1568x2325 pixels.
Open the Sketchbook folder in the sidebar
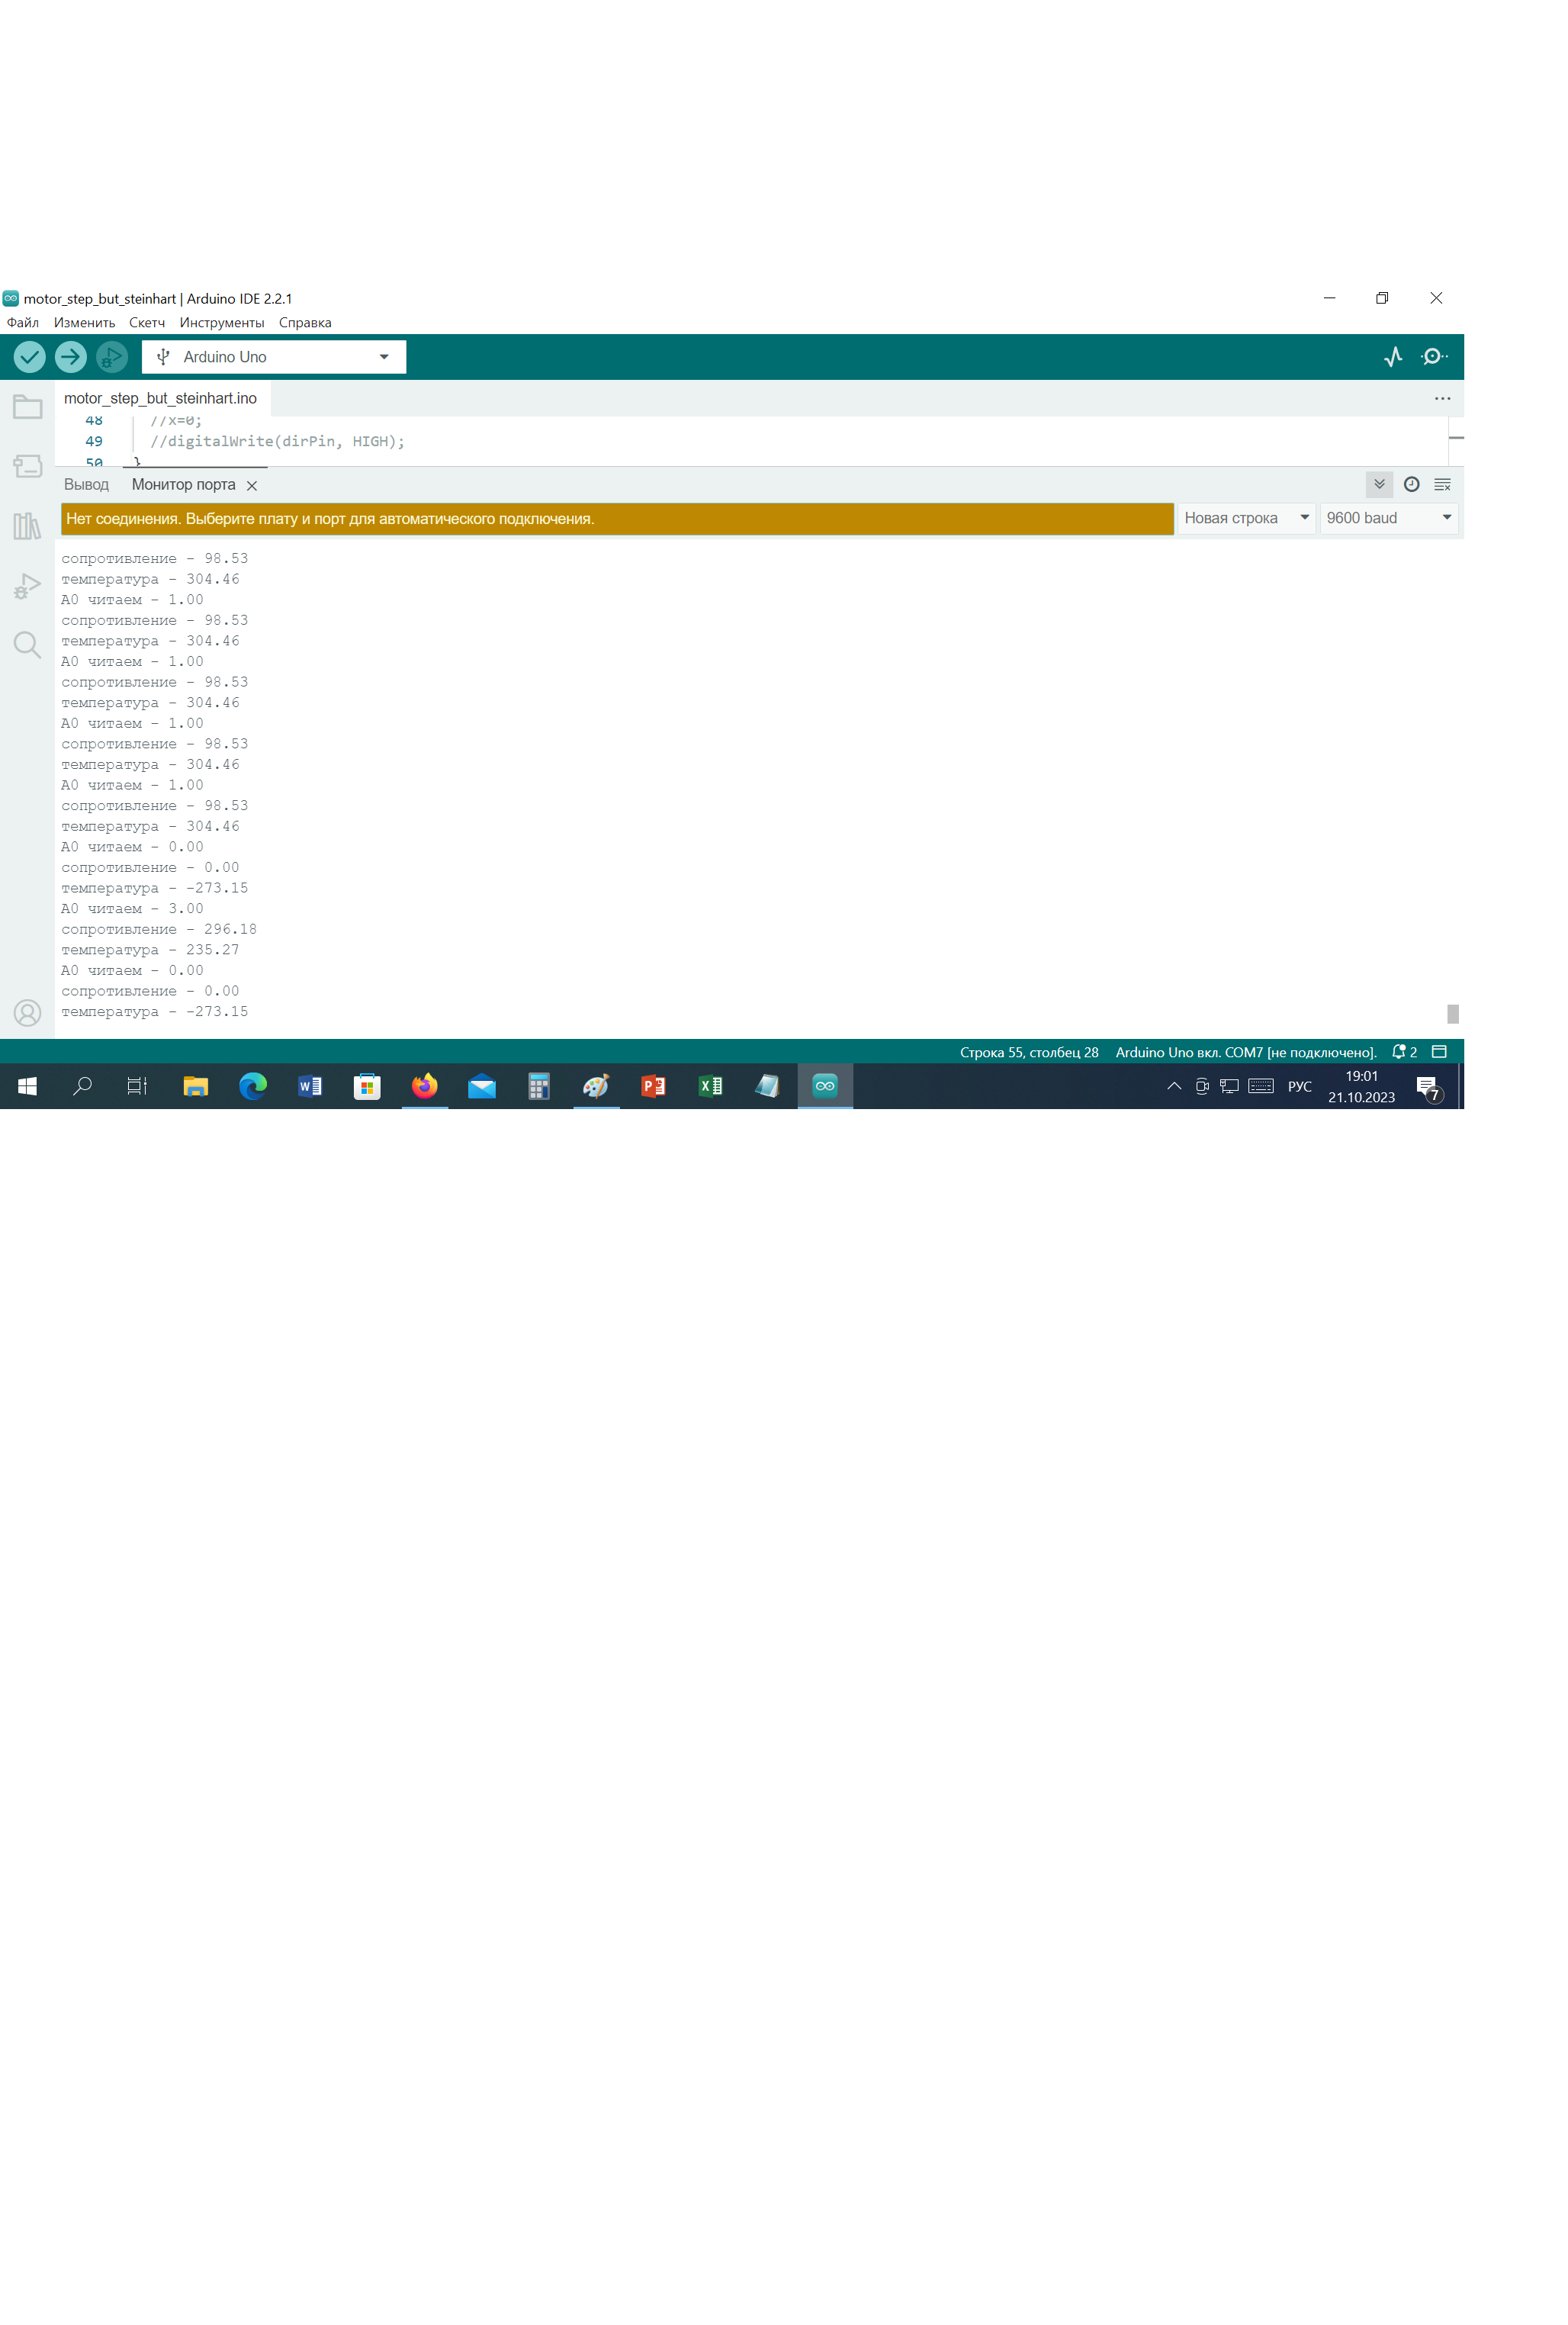(x=27, y=407)
